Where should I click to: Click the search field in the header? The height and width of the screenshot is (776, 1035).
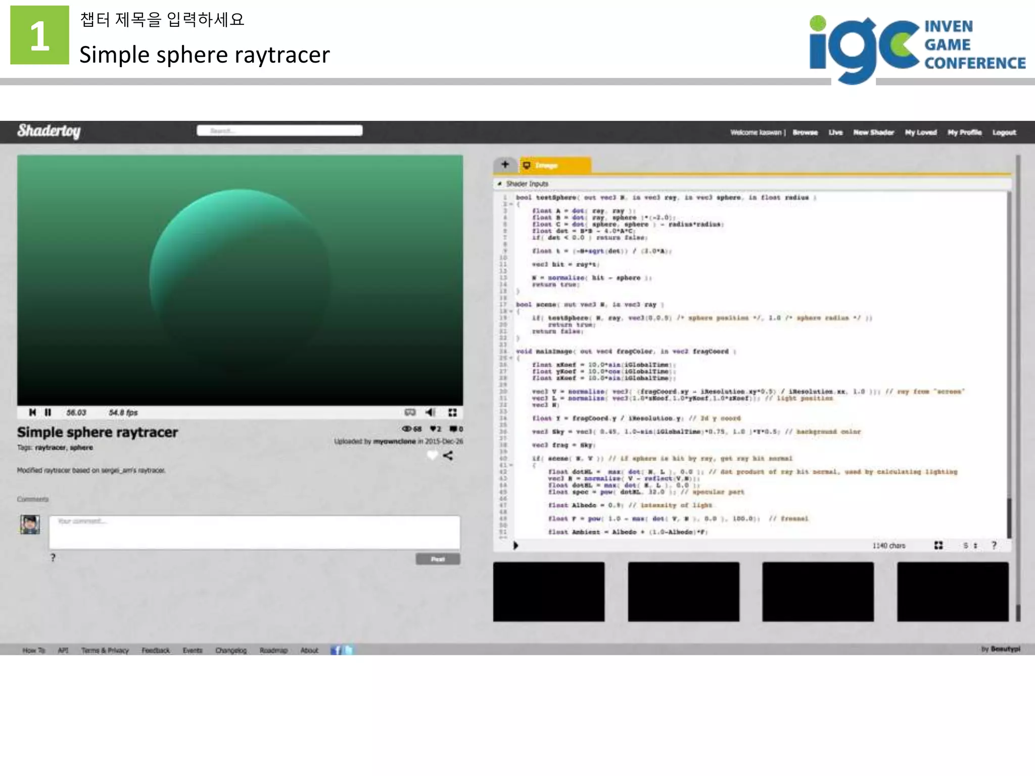[279, 131]
